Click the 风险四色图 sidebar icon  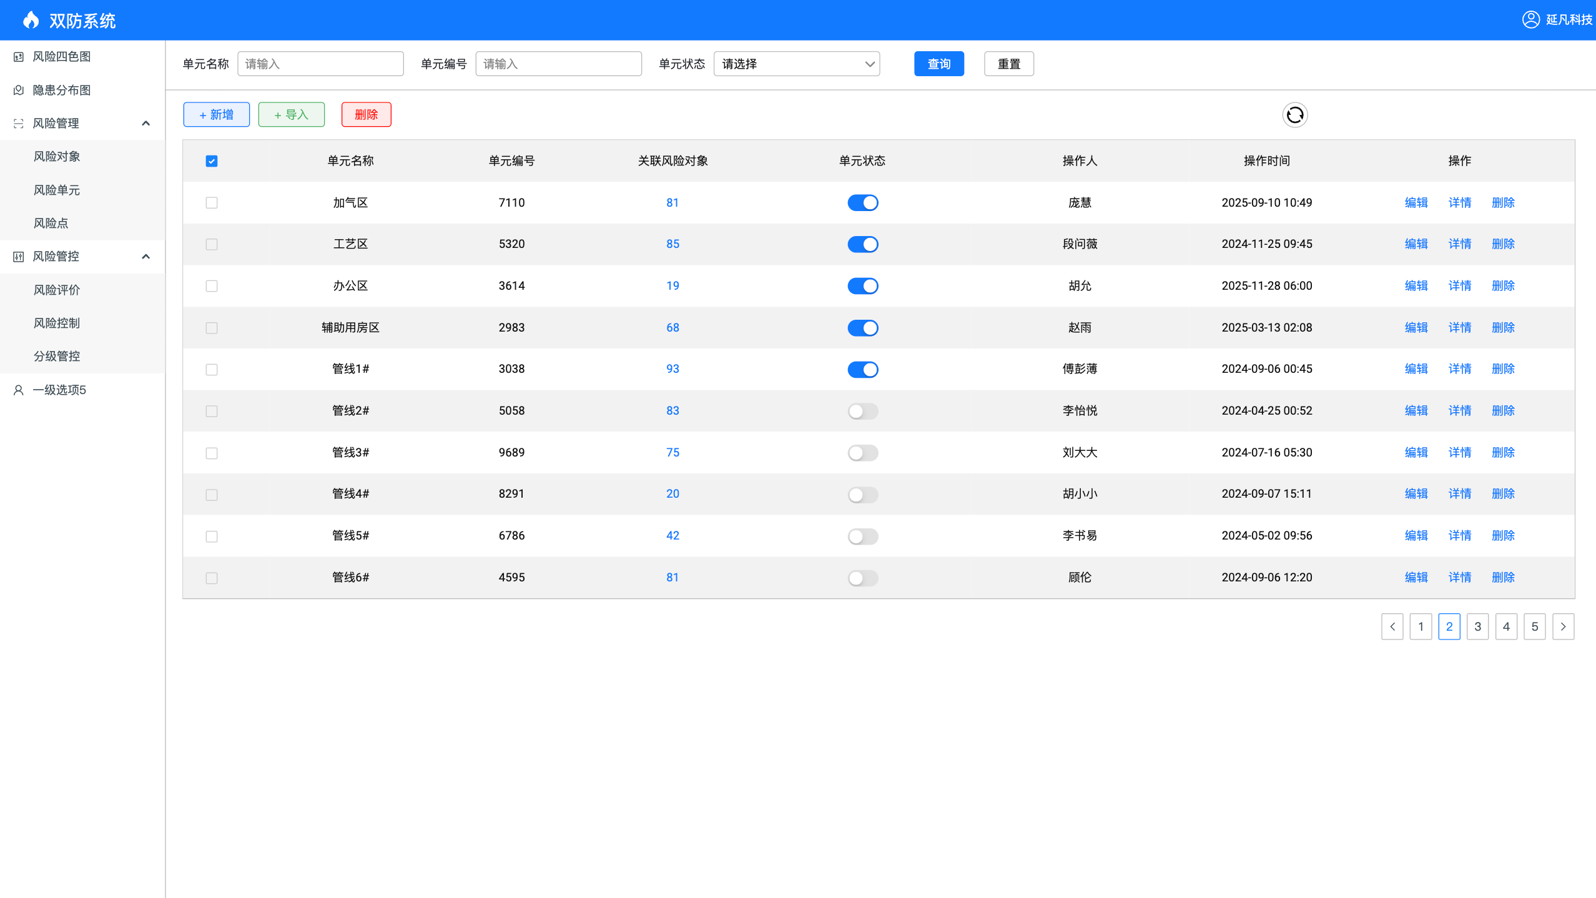pos(19,57)
